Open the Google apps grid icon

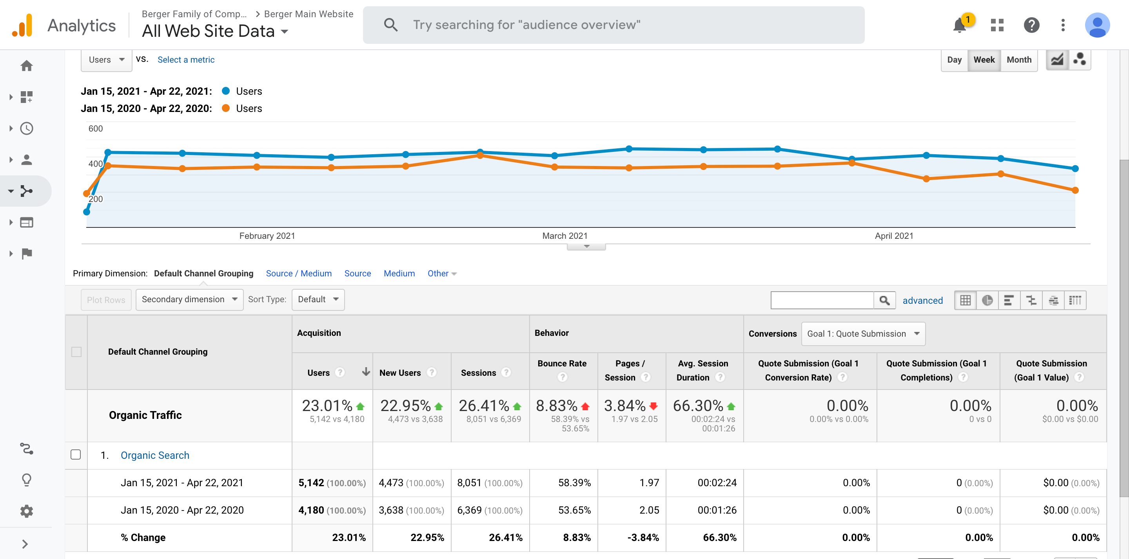coord(997,25)
